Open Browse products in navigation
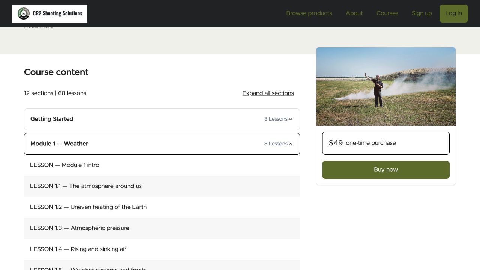Image resolution: width=480 pixels, height=270 pixels. pos(309,13)
